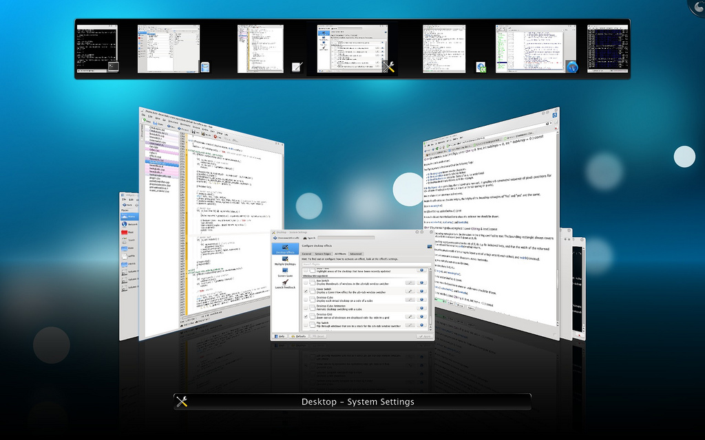Disable the Desktop Grid effect checkbox

306,316
